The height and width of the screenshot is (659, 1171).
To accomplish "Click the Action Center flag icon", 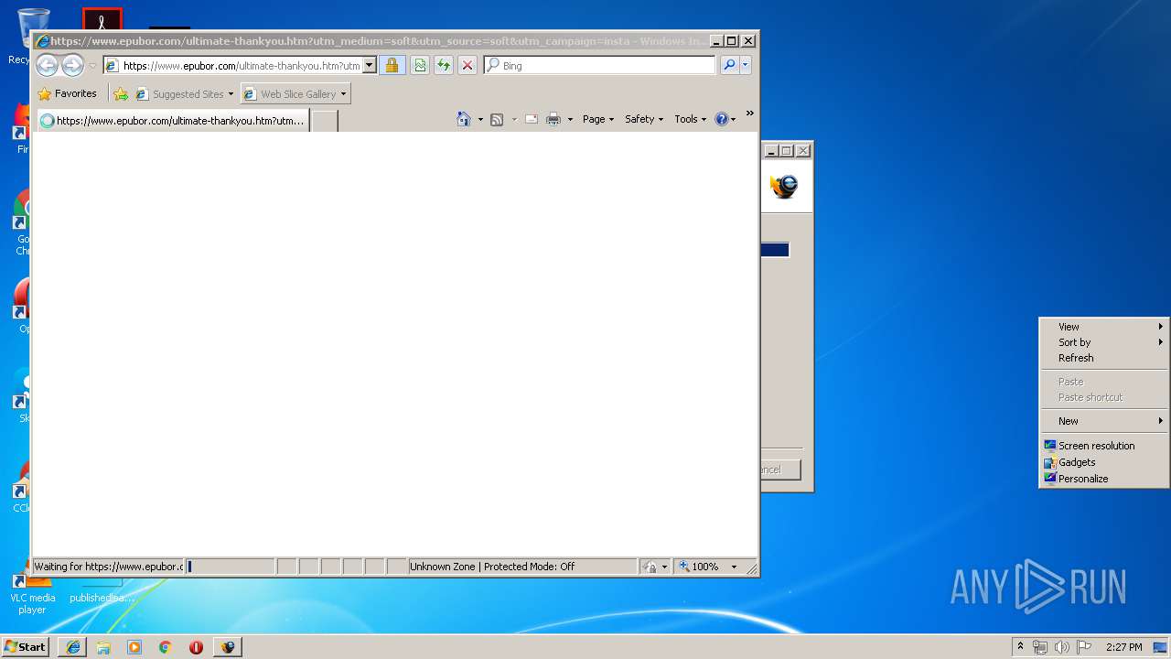I will 1083,647.
